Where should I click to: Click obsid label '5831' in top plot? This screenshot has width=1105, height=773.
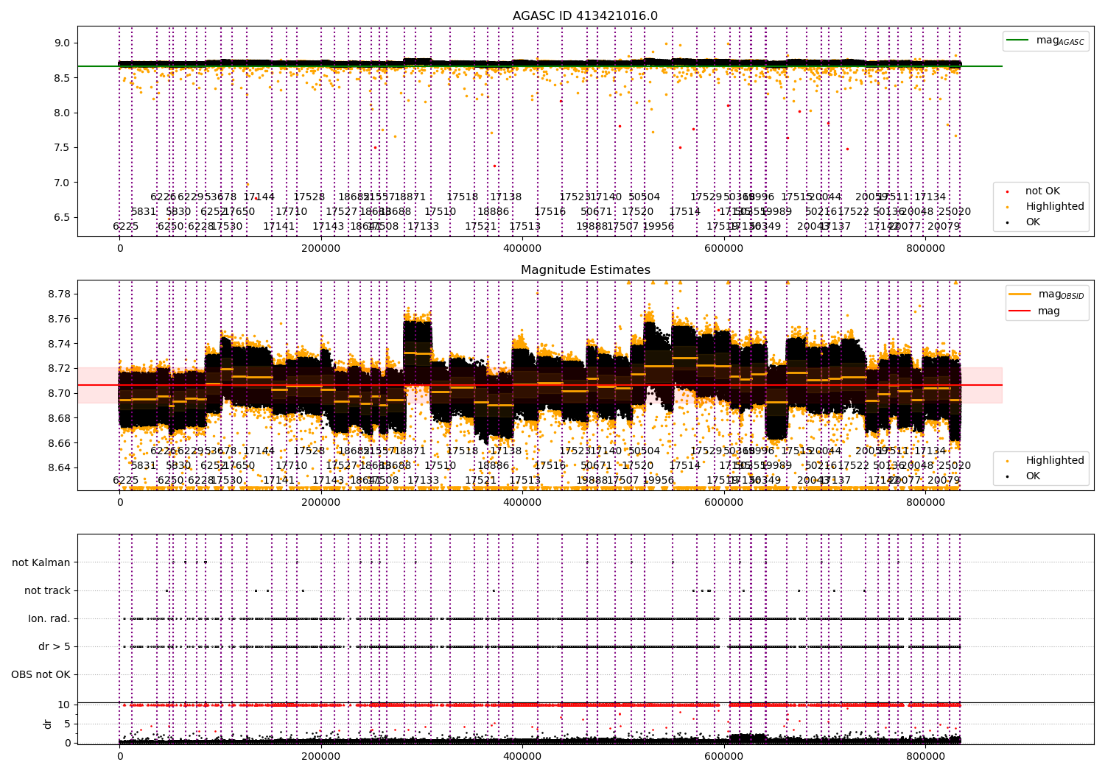click(144, 211)
